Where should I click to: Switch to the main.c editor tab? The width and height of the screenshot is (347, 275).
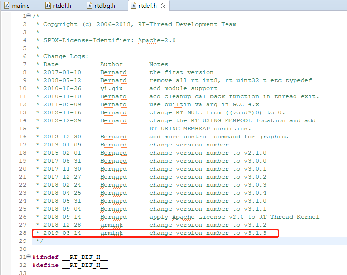[19, 6]
